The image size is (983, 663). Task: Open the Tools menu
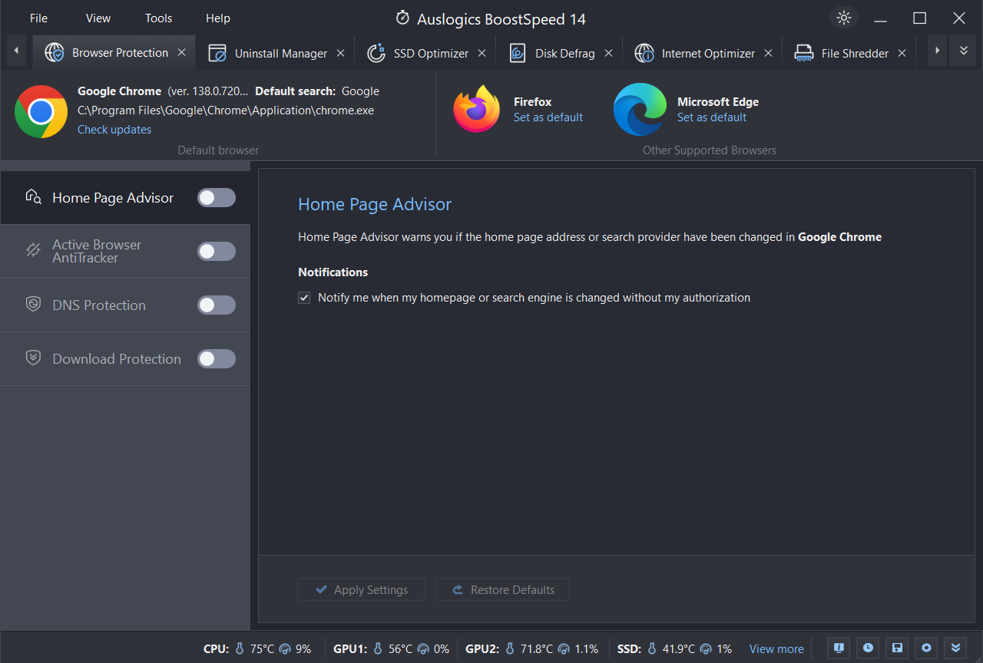(x=158, y=18)
